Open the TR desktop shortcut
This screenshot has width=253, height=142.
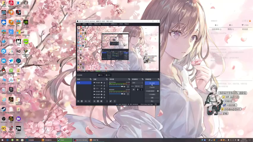18,130
